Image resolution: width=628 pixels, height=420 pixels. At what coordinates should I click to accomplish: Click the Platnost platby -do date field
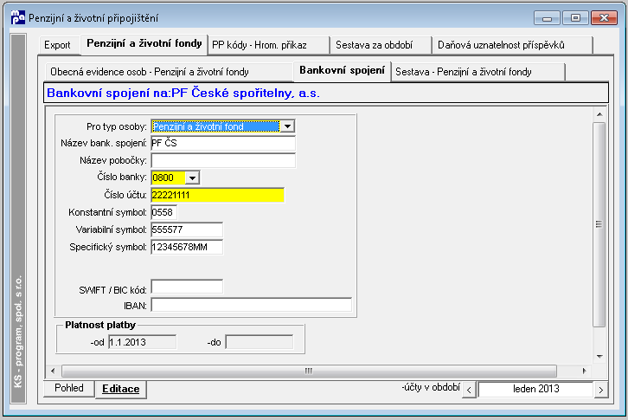tap(260, 342)
